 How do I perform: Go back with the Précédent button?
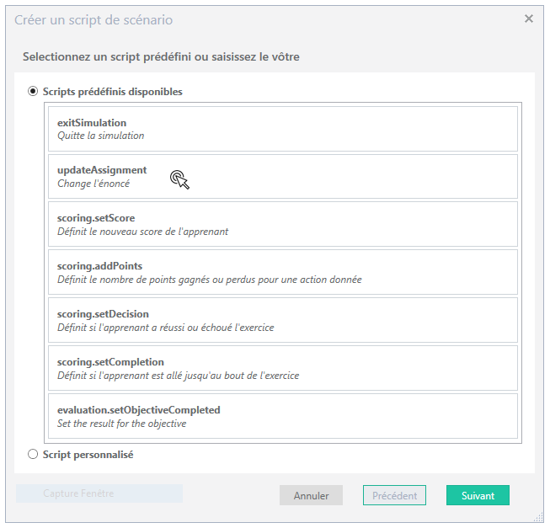point(394,495)
